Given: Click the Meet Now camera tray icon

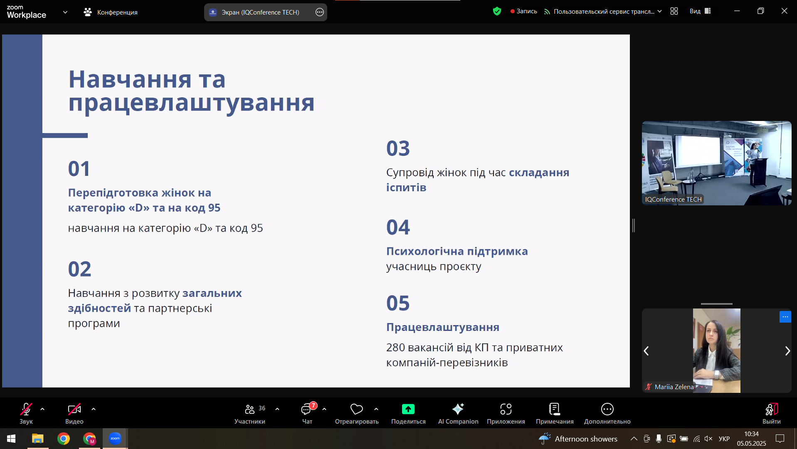Looking at the screenshot, I should 646,439.
